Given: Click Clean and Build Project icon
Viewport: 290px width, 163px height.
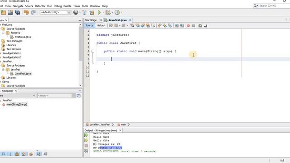Looking at the screenshot, I should (92, 12).
